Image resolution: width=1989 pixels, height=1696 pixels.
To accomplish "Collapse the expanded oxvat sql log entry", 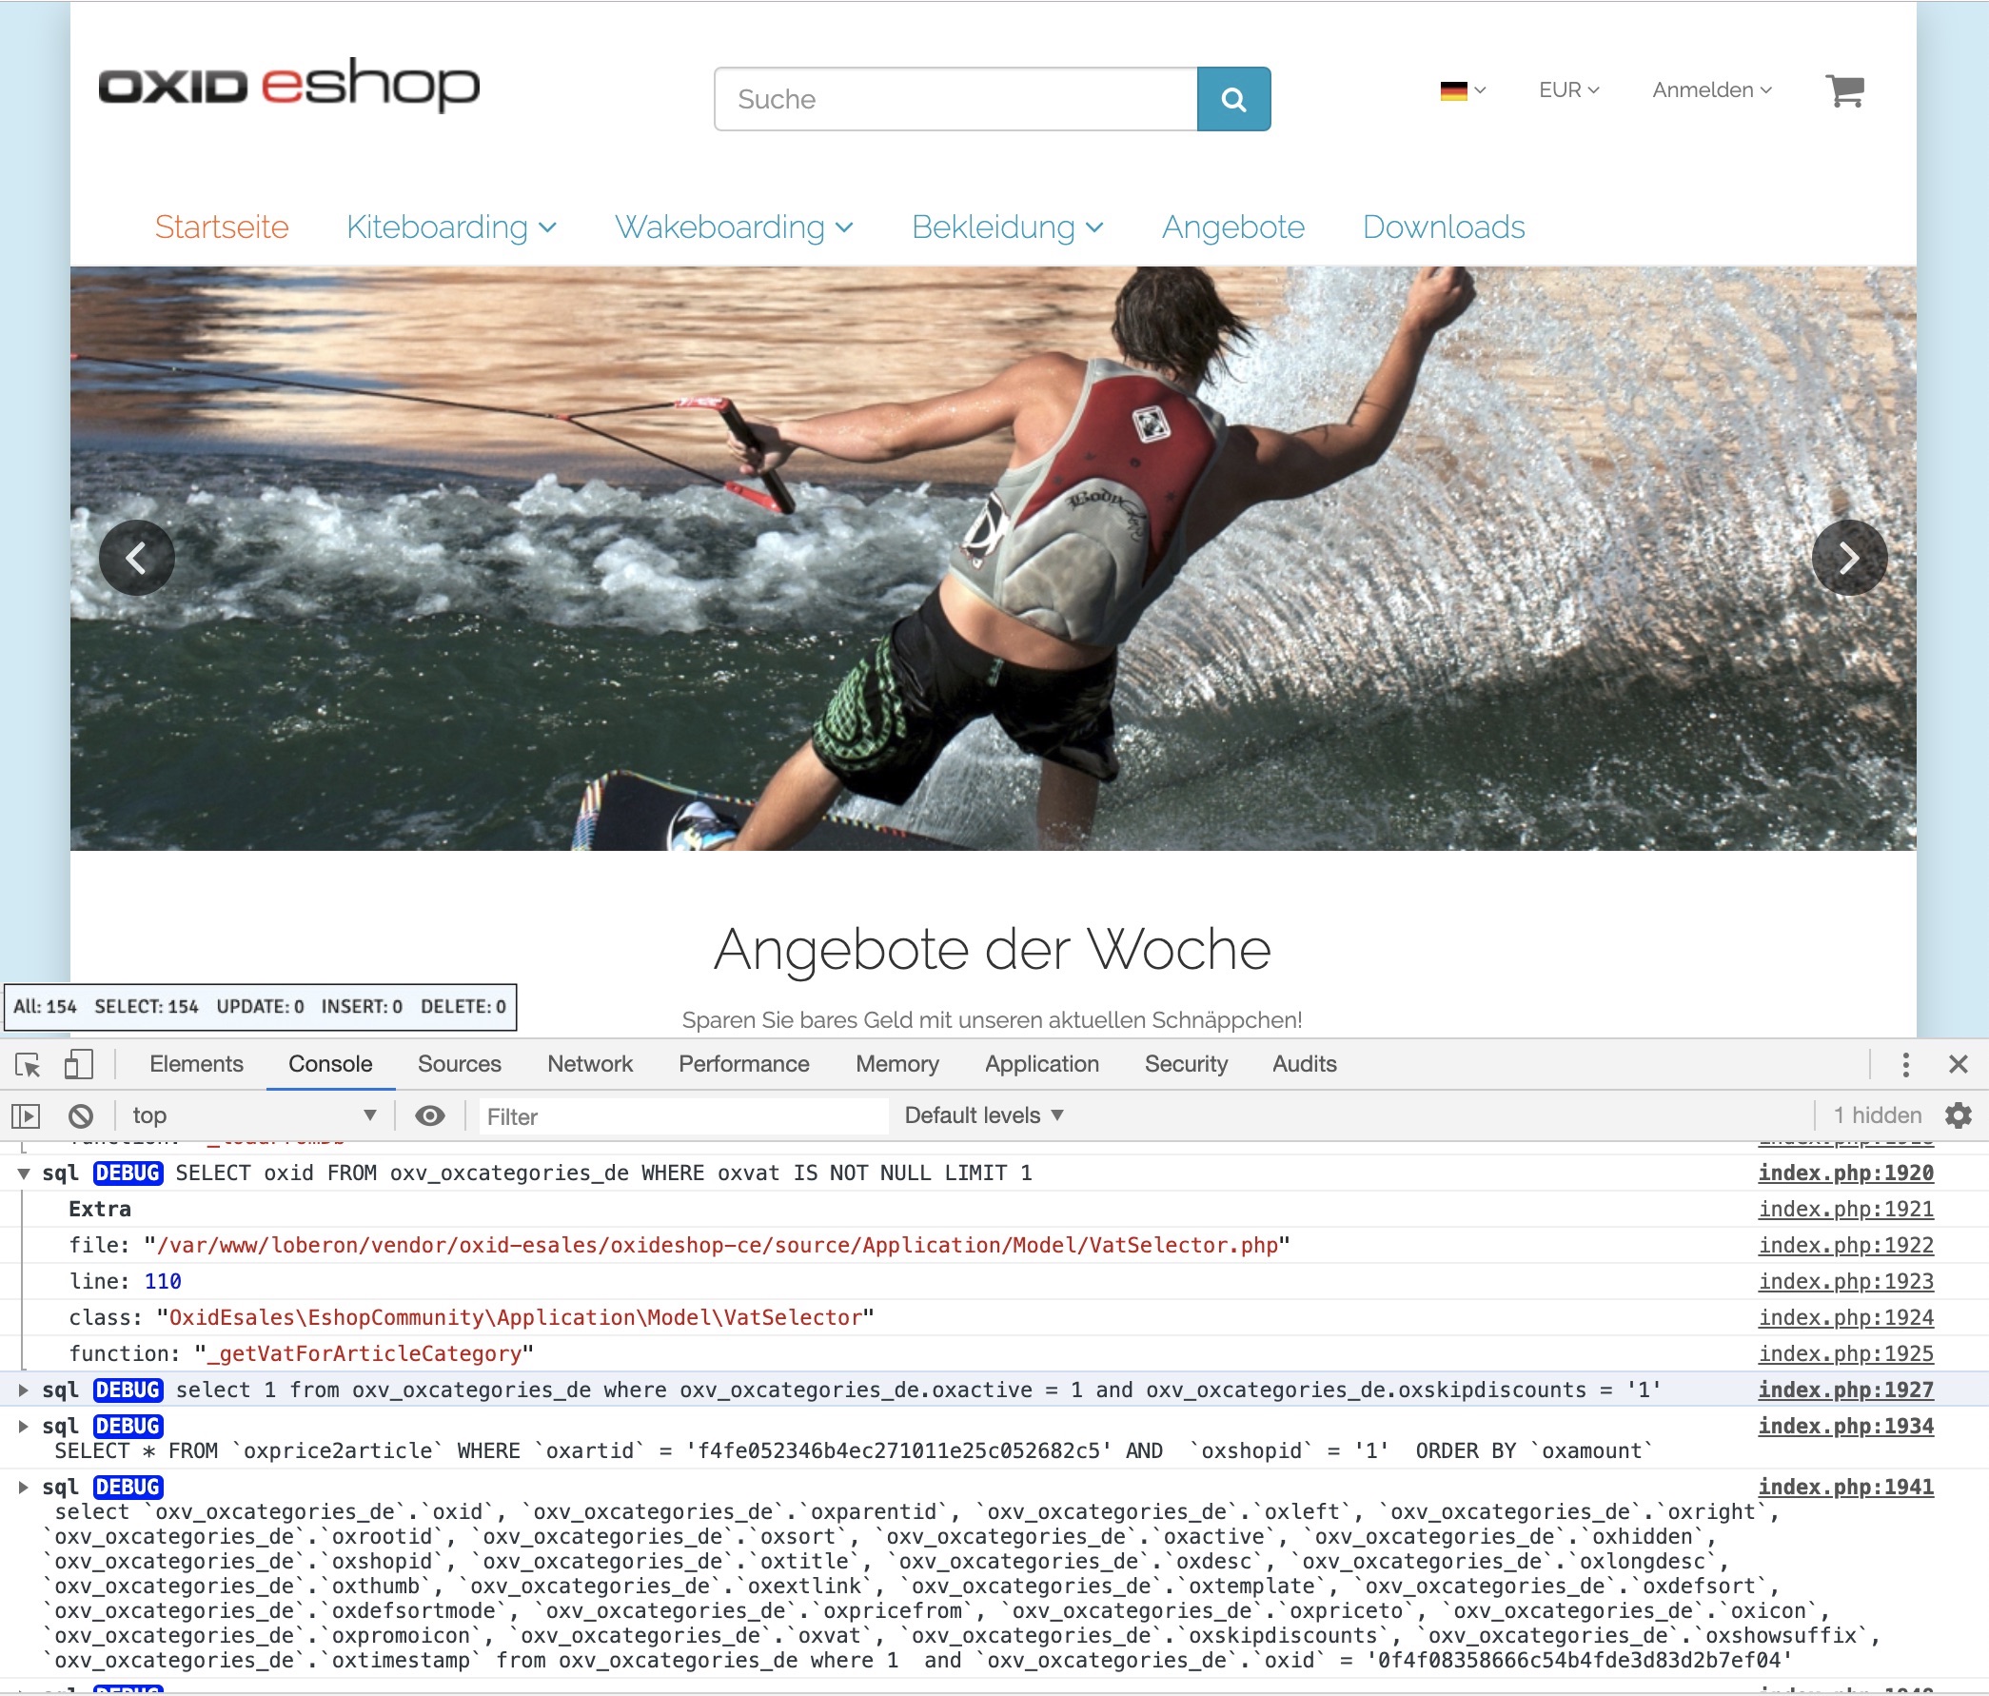I will [x=23, y=1173].
